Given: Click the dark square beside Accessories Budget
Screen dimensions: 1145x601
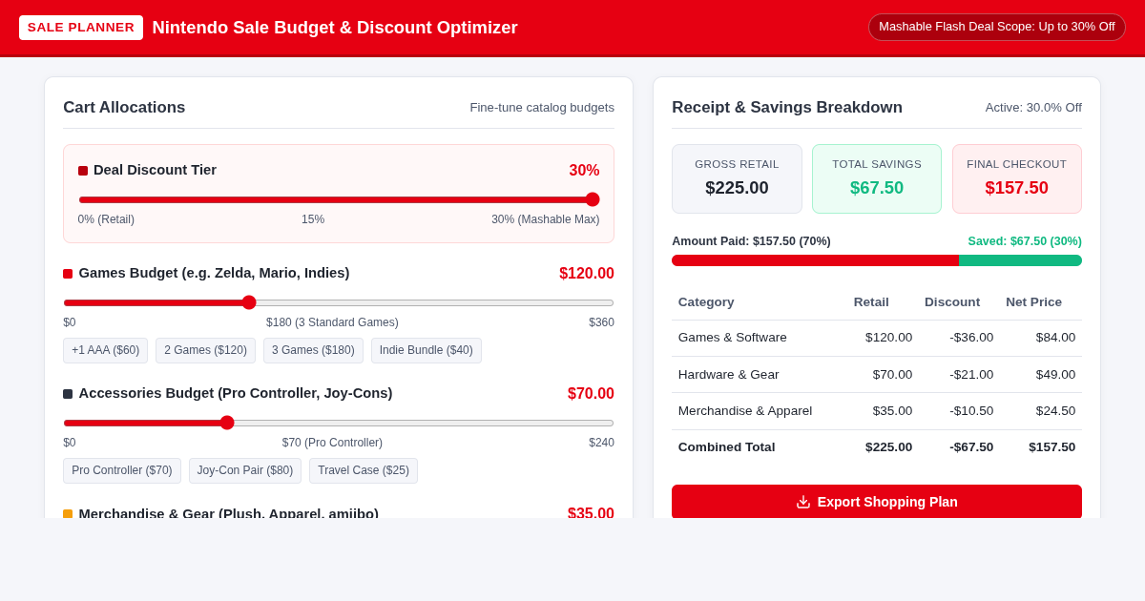Looking at the screenshot, I should pyautogui.click(x=68, y=394).
